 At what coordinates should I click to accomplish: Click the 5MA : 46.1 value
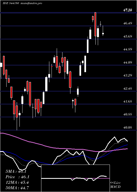click(16, 171)
